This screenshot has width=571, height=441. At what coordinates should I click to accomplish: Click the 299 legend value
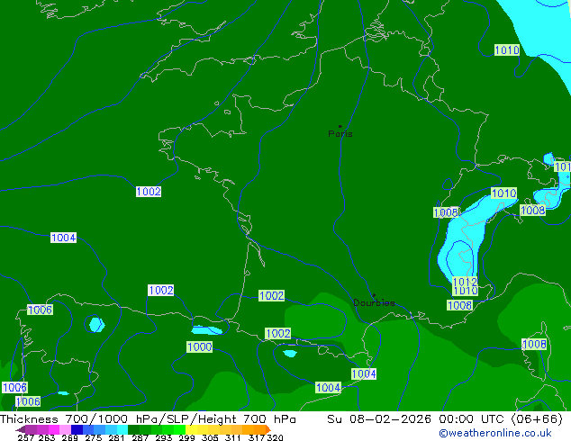(186, 437)
